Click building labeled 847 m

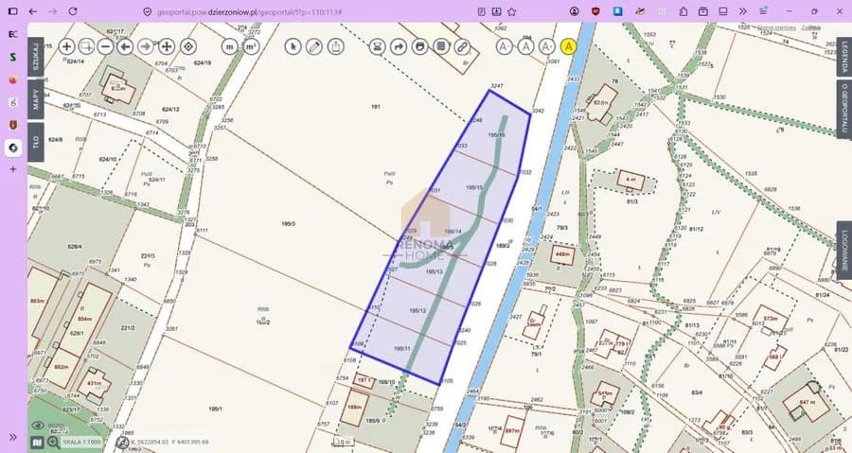pos(806,402)
